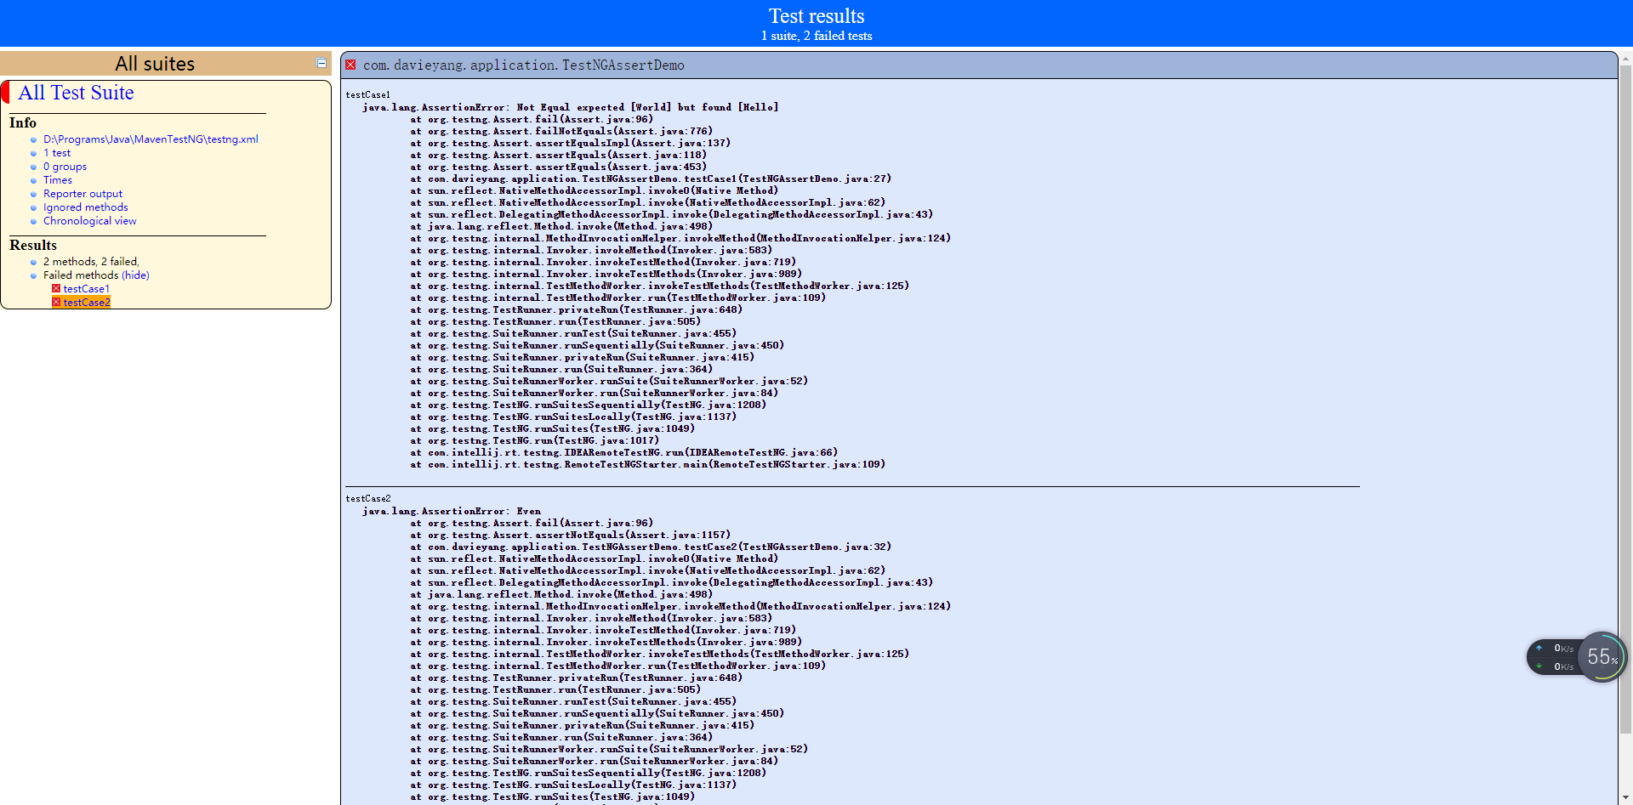
Task: Click the testCase1 title in stack trace pane
Action: click(367, 95)
